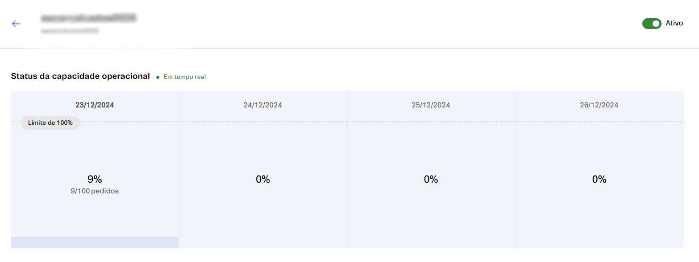This screenshot has width=699, height=262.
Task: Click the Limite de 100% badge
Action: [50, 123]
